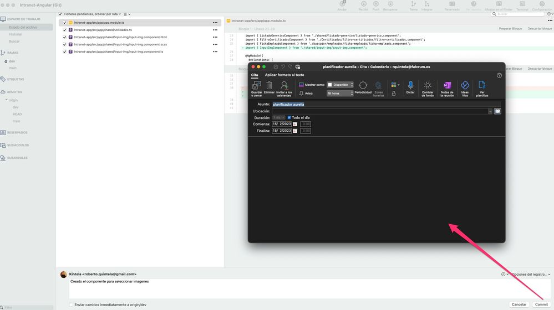Uncheck the input-img.component.html file checkbox
The width and height of the screenshot is (554, 310).
pyautogui.click(x=65, y=37)
